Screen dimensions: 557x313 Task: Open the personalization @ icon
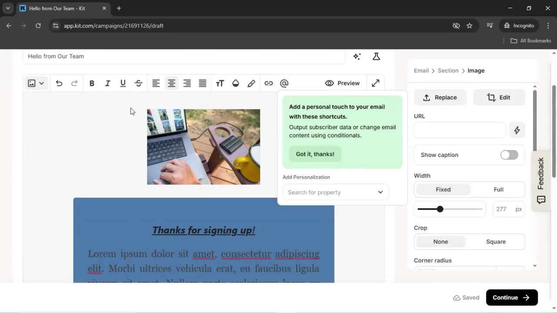284,83
